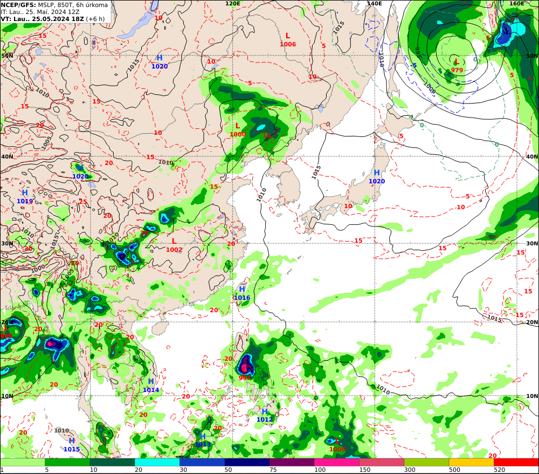Screen dimensions: 539x474
Task: Click the IT initialization time 12Z line
Action: 40,12
